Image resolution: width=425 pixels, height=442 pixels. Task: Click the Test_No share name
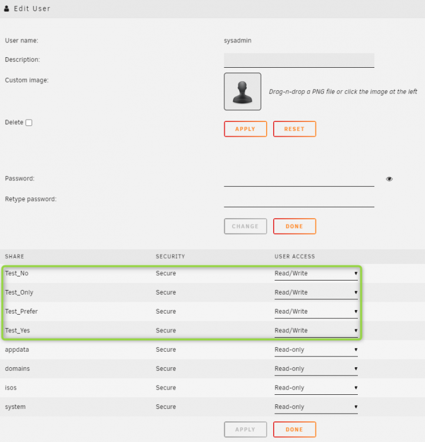tap(16, 273)
